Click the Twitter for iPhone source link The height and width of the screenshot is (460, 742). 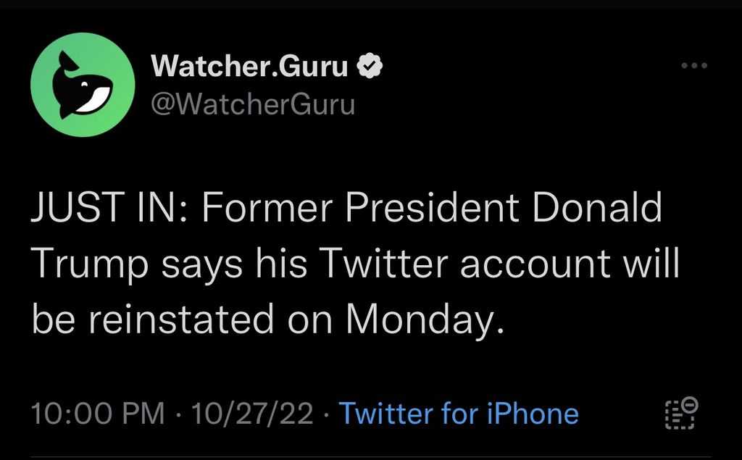click(x=459, y=413)
